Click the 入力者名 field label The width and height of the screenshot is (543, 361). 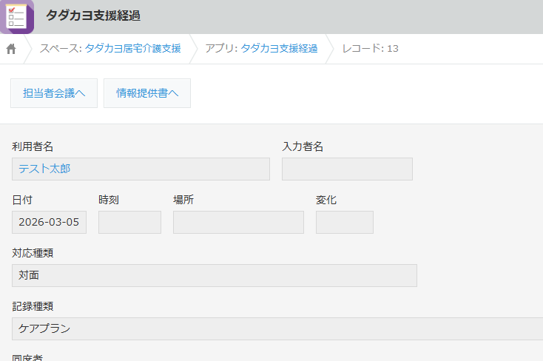[303, 146]
